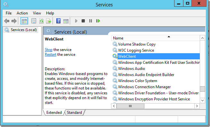Click gear icon next to Volume Shadow Copy
Viewport: 210px width, 127px height.
pyautogui.click(x=115, y=44)
